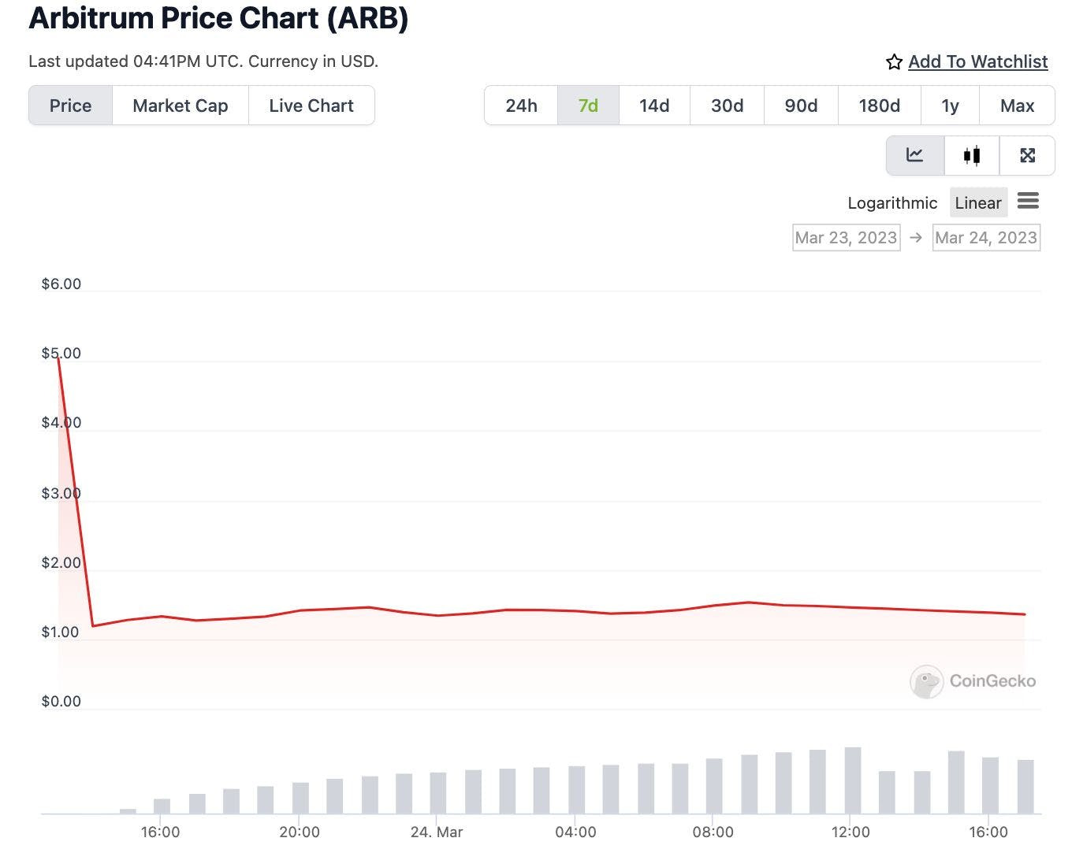Open the chart options hamburger menu
The height and width of the screenshot is (849, 1072).
(x=1029, y=202)
